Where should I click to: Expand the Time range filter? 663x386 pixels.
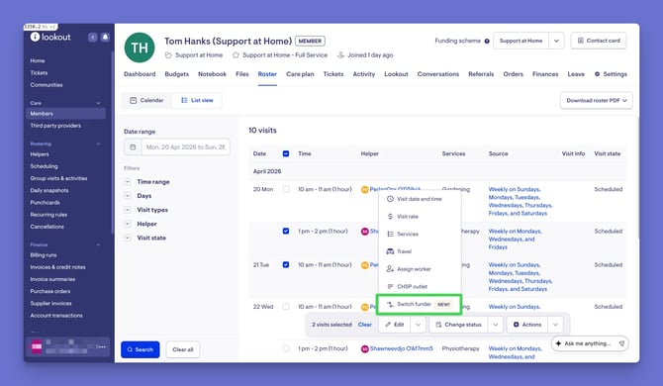(x=128, y=182)
